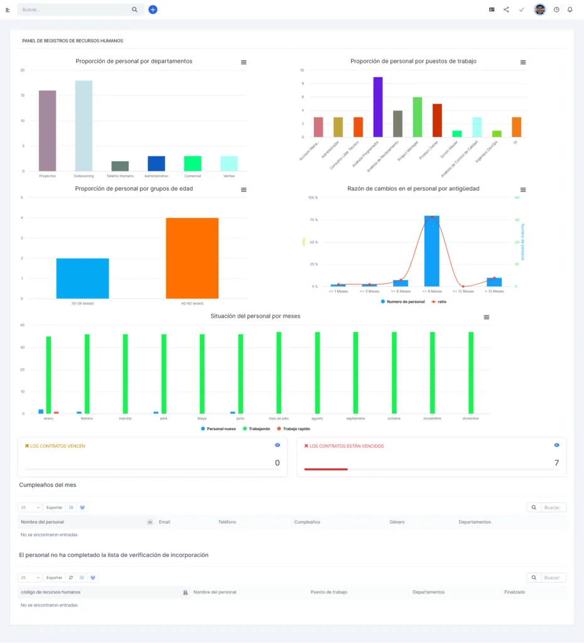Open the share icon in top bar
Viewport: 584px width, 643px height.
coord(506,9)
